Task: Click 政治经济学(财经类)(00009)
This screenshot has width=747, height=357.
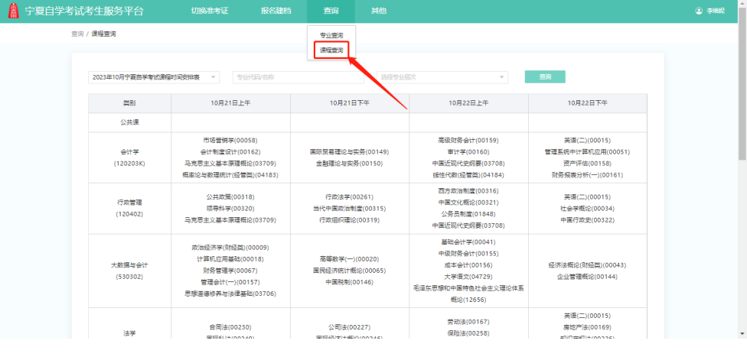Action: point(230,248)
